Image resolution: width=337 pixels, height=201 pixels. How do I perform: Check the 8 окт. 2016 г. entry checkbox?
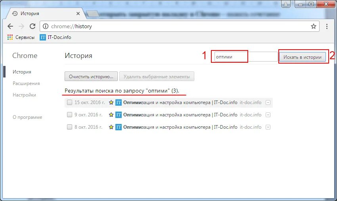click(x=69, y=127)
